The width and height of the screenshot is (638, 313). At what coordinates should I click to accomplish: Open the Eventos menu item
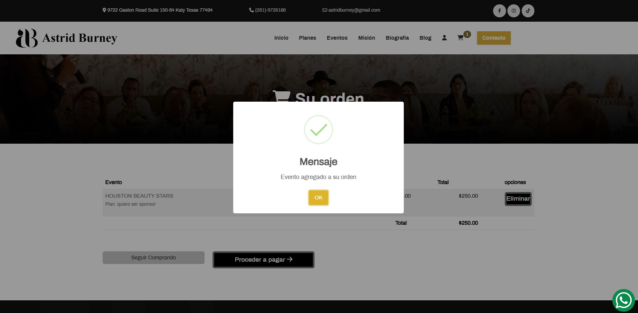click(337, 38)
